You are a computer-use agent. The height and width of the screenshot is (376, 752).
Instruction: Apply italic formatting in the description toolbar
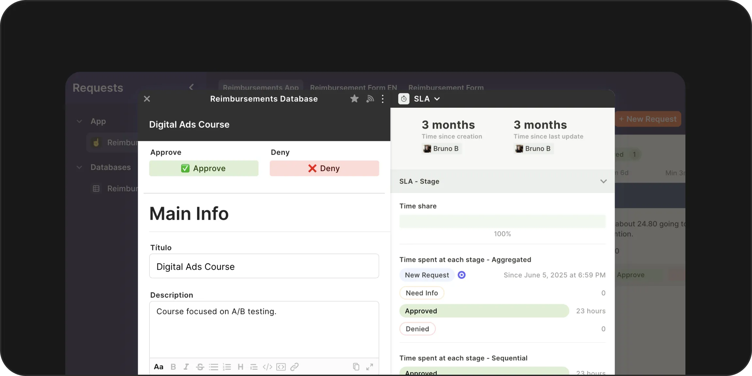coord(186,367)
